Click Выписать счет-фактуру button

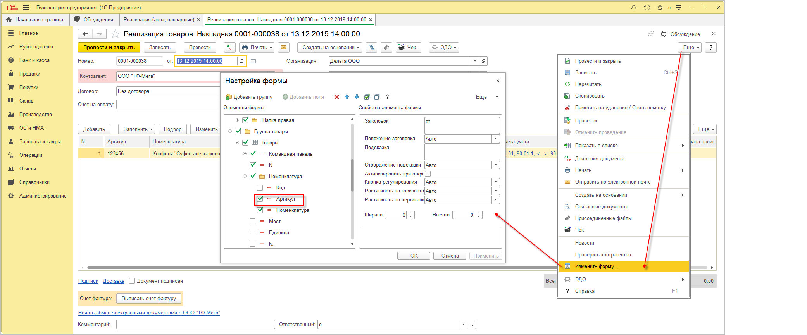point(149,298)
